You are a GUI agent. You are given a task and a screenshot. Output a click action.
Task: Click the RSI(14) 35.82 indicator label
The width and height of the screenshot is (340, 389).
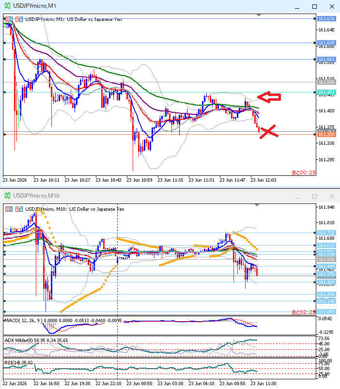pos(18,363)
